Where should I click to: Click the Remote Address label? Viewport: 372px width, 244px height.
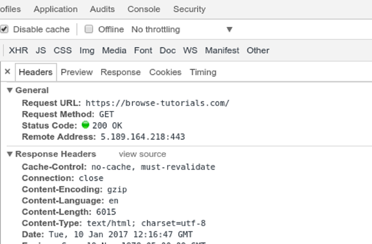pyautogui.click(x=59, y=137)
